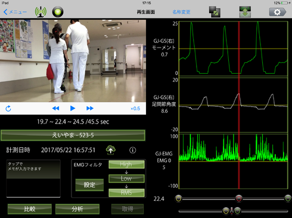The image size is (292, 218).
Task: Open EMG filter 設定 button
Action: (89, 185)
